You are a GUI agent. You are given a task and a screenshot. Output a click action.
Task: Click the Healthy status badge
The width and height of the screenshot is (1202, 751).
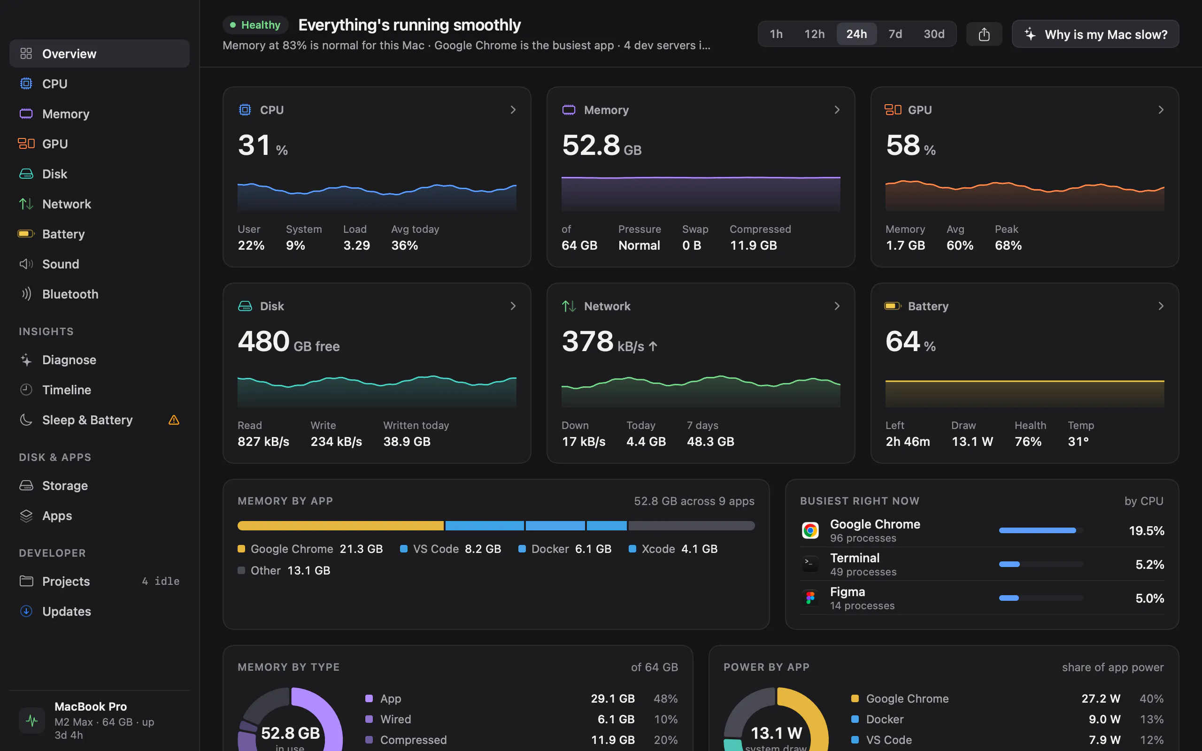click(x=255, y=25)
